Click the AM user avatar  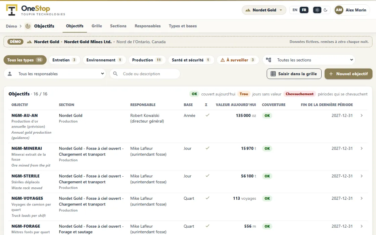(339, 10)
